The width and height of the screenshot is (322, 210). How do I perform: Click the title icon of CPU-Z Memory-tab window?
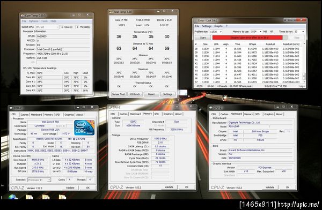(x=110, y=107)
